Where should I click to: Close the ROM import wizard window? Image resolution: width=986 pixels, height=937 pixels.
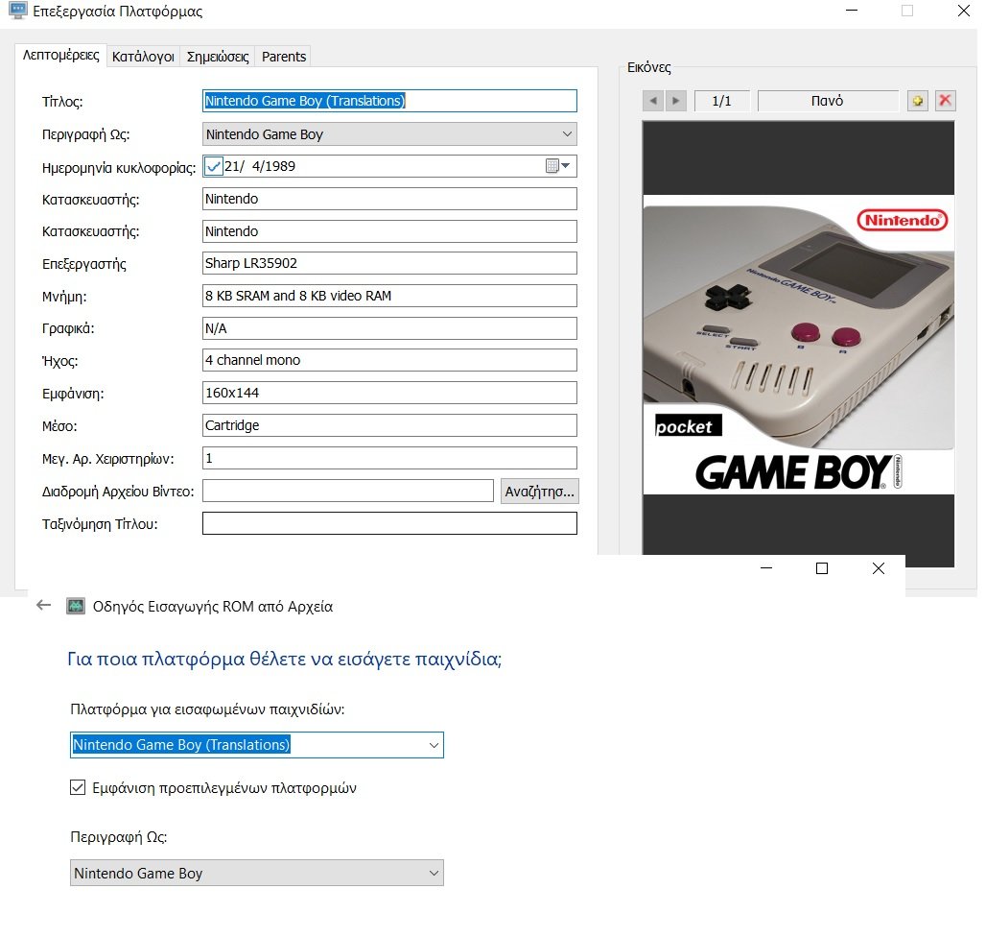pos(879,568)
